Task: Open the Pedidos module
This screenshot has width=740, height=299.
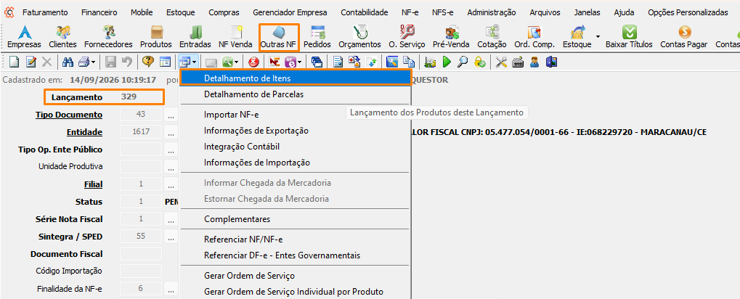Action: coord(317,38)
